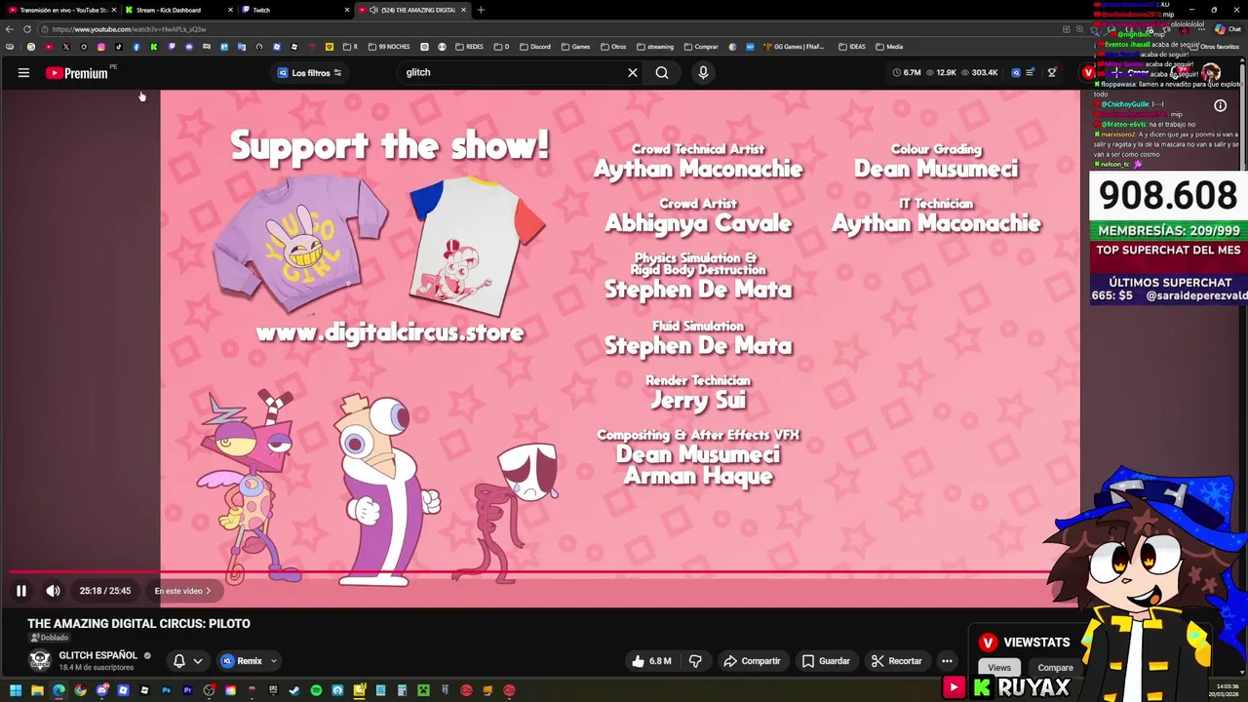Open the GLITCH ESPAÑOL channel name link
The height and width of the screenshot is (702, 1248).
(97, 655)
